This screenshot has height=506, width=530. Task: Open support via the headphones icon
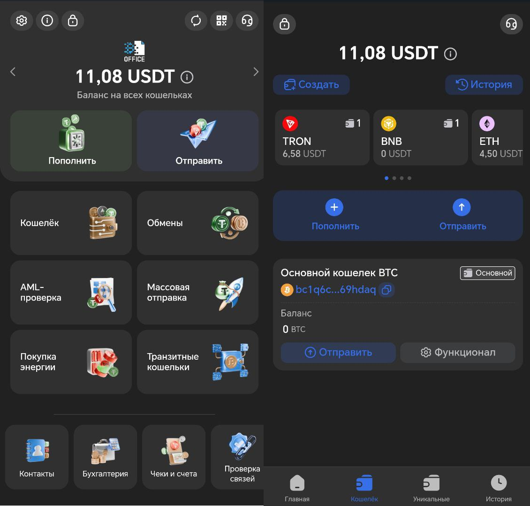click(247, 21)
